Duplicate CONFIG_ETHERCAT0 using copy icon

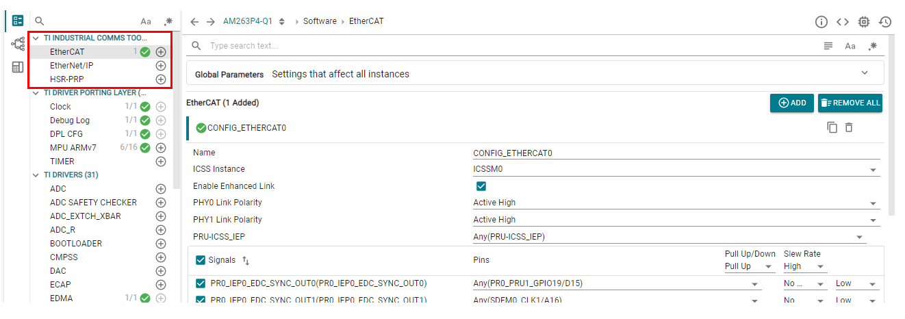pyautogui.click(x=832, y=127)
